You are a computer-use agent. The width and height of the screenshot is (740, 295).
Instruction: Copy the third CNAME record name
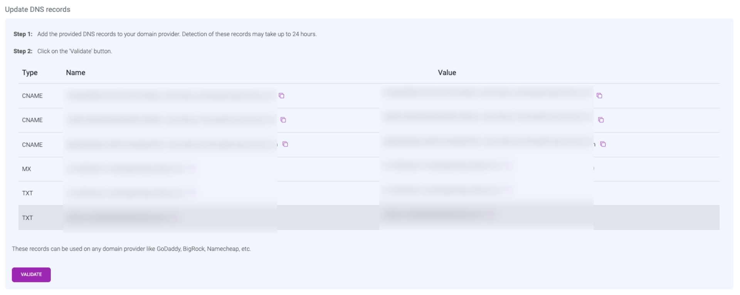(x=285, y=144)
